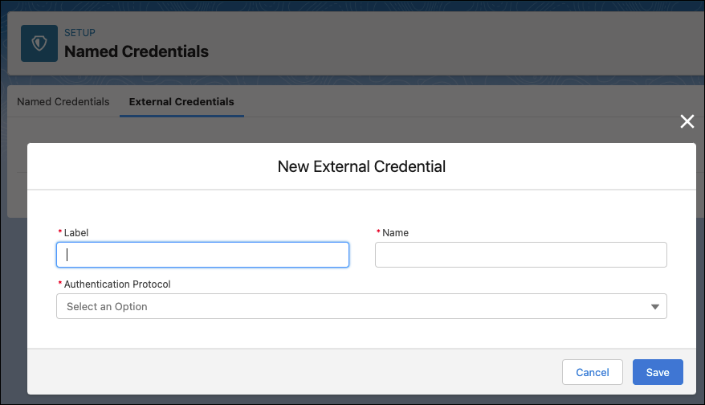705x405 pixels.
Task: Click the 'Name' field caption
Action: (395, 233)
